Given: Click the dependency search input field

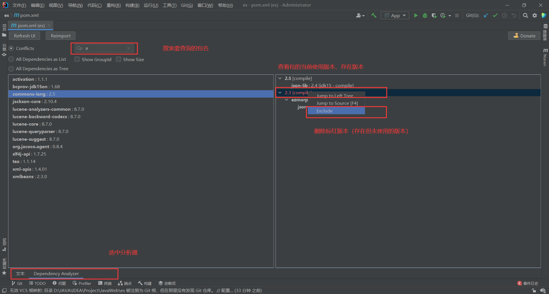Looking at the screenshot, I should (104, 48).
